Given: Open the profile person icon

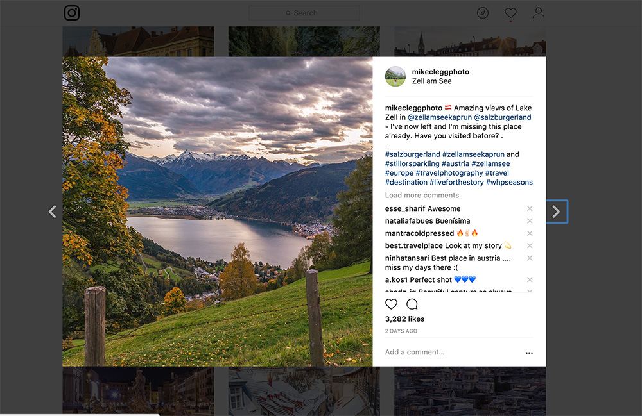Looking at the screenshot, I should tap(538, 13).
